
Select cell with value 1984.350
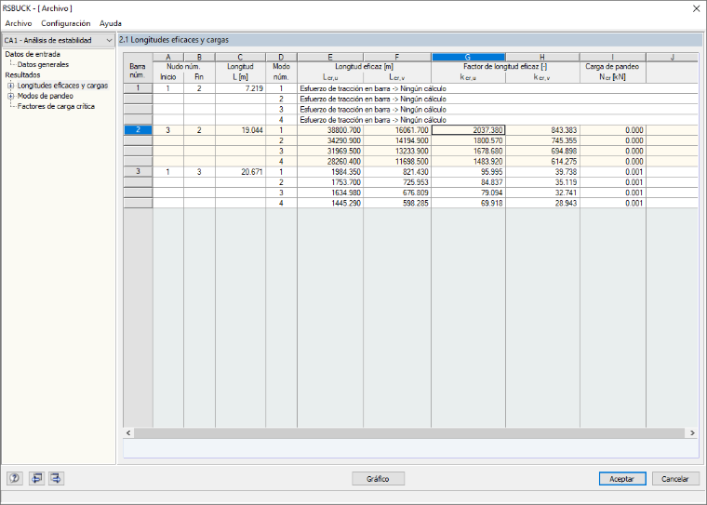click(x=330, y=172)
